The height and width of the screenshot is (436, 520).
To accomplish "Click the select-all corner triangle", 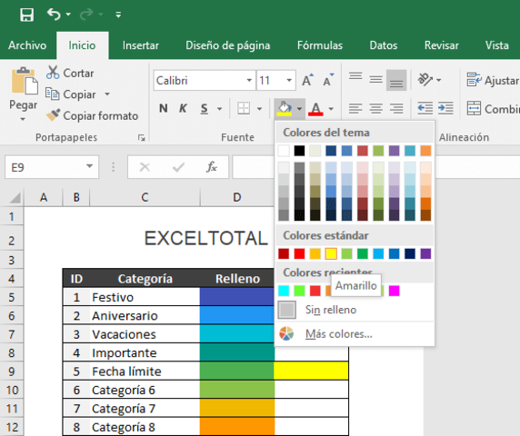I will coord(15,197).
